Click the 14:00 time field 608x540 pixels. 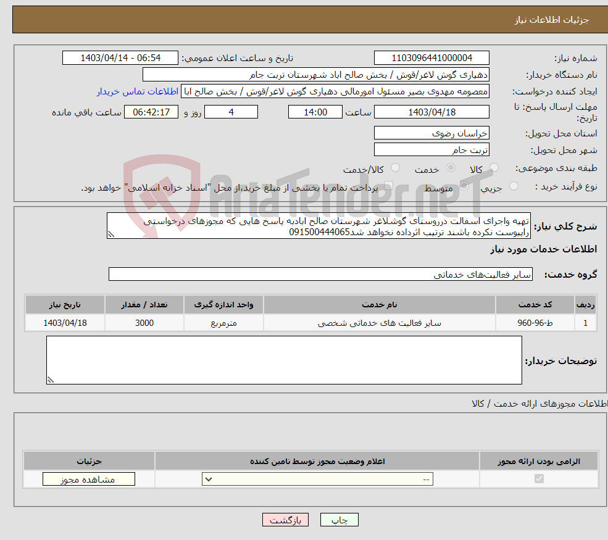(315, 112)
